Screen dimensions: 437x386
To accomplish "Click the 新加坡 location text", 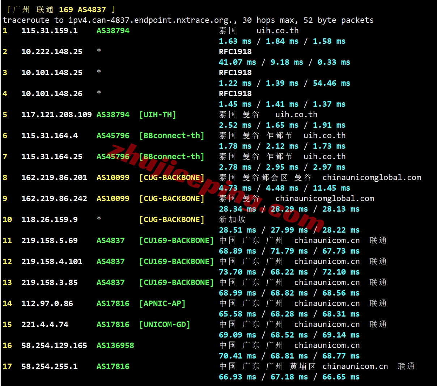I will click(x=232, y=219).
